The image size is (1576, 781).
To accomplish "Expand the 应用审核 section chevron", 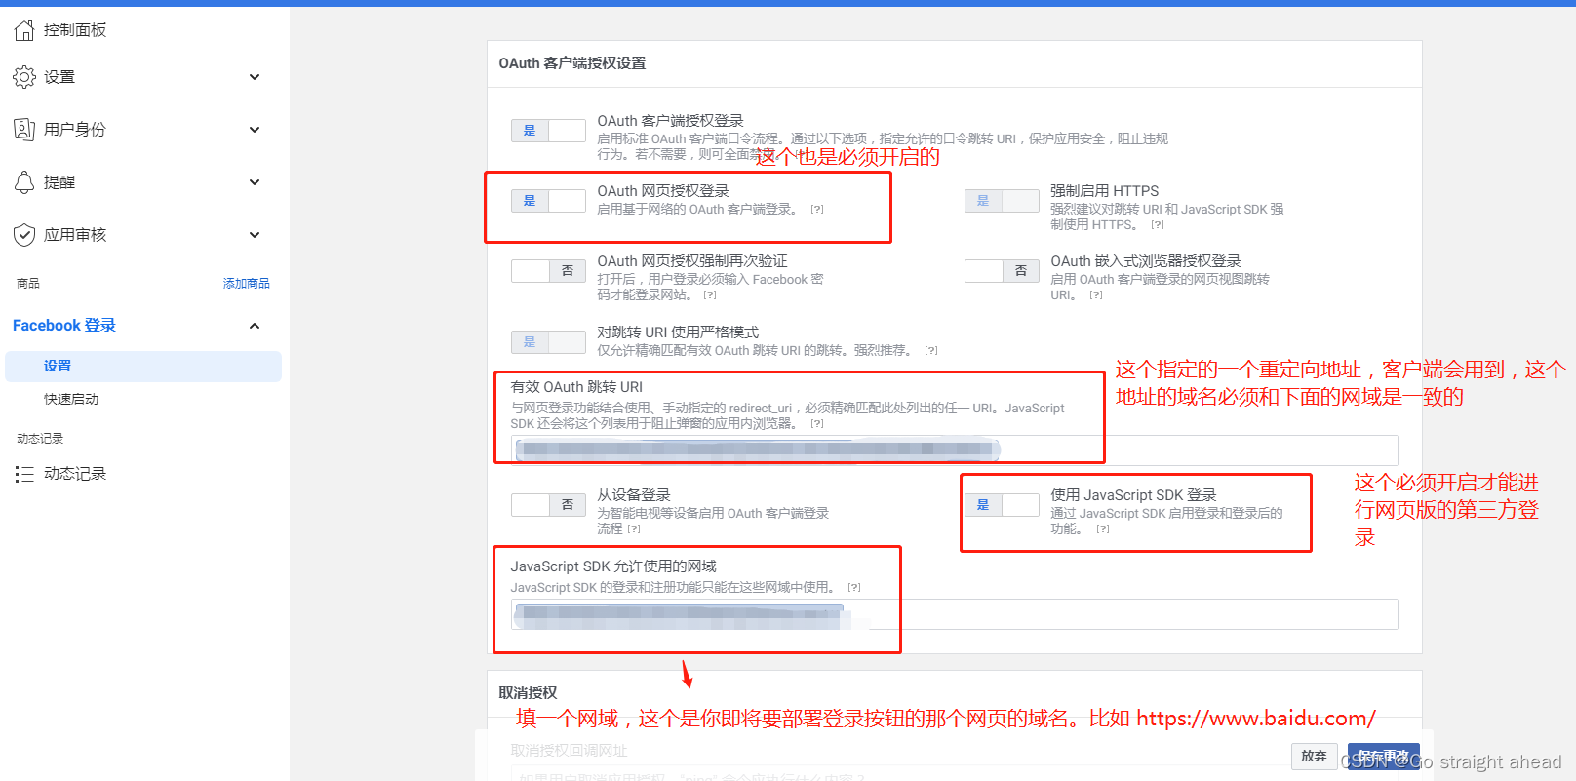I will point(255,235).
